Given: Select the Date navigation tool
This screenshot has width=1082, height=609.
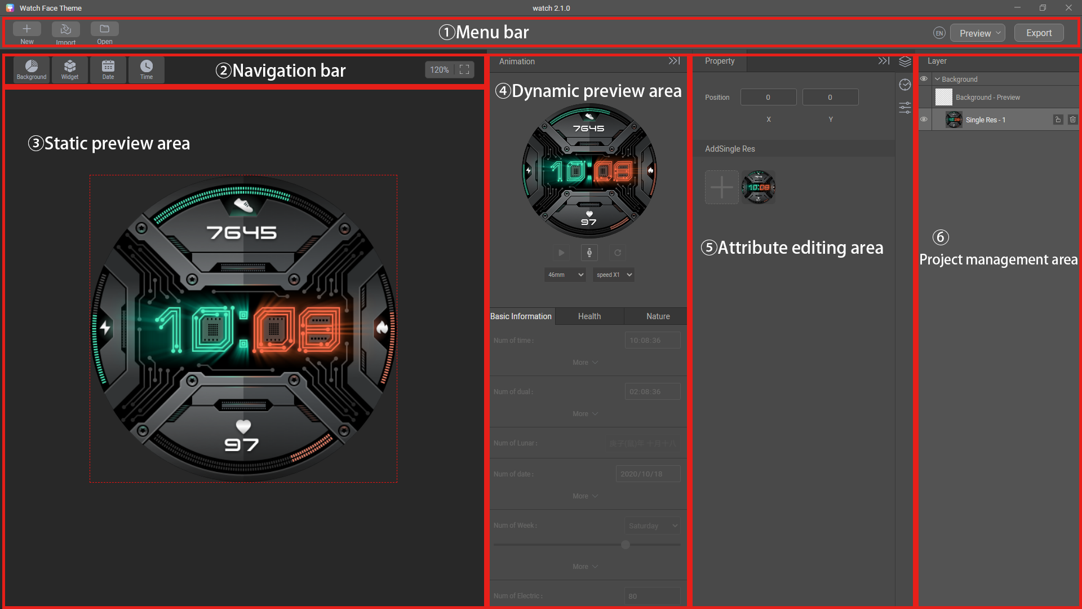Looking at the screenshot, I should click(x=108, y=70).
